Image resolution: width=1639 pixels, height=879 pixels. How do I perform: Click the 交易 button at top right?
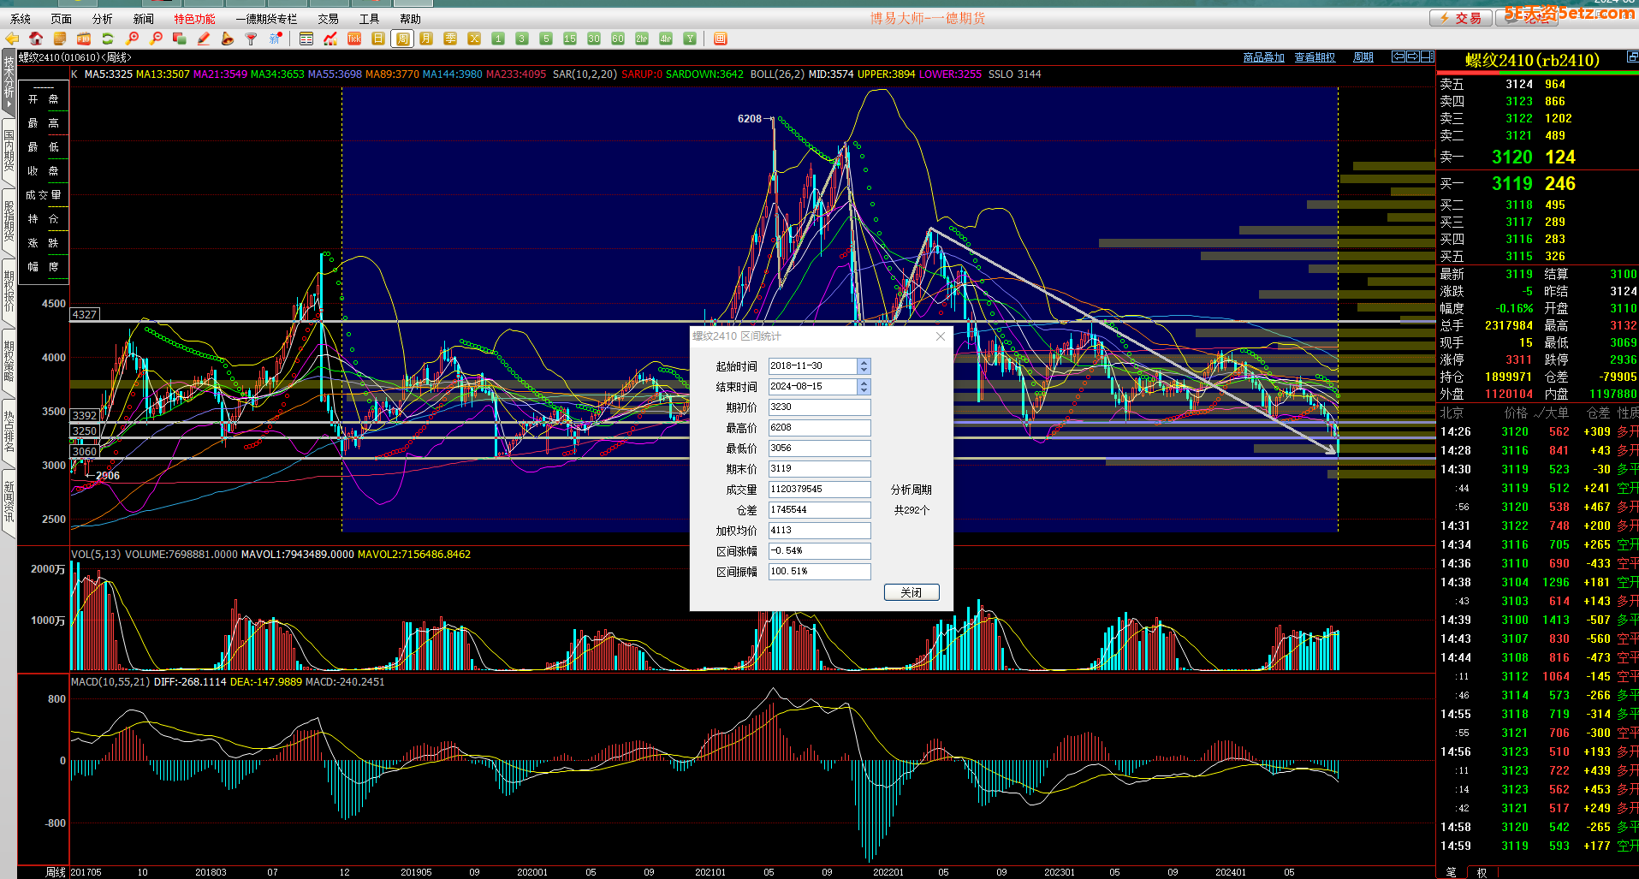click(x=1461, y=18)
